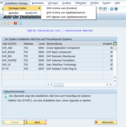Viewport: 126px width, 127px height.
Task: Open the Springen menu
Action: [53, 3]
